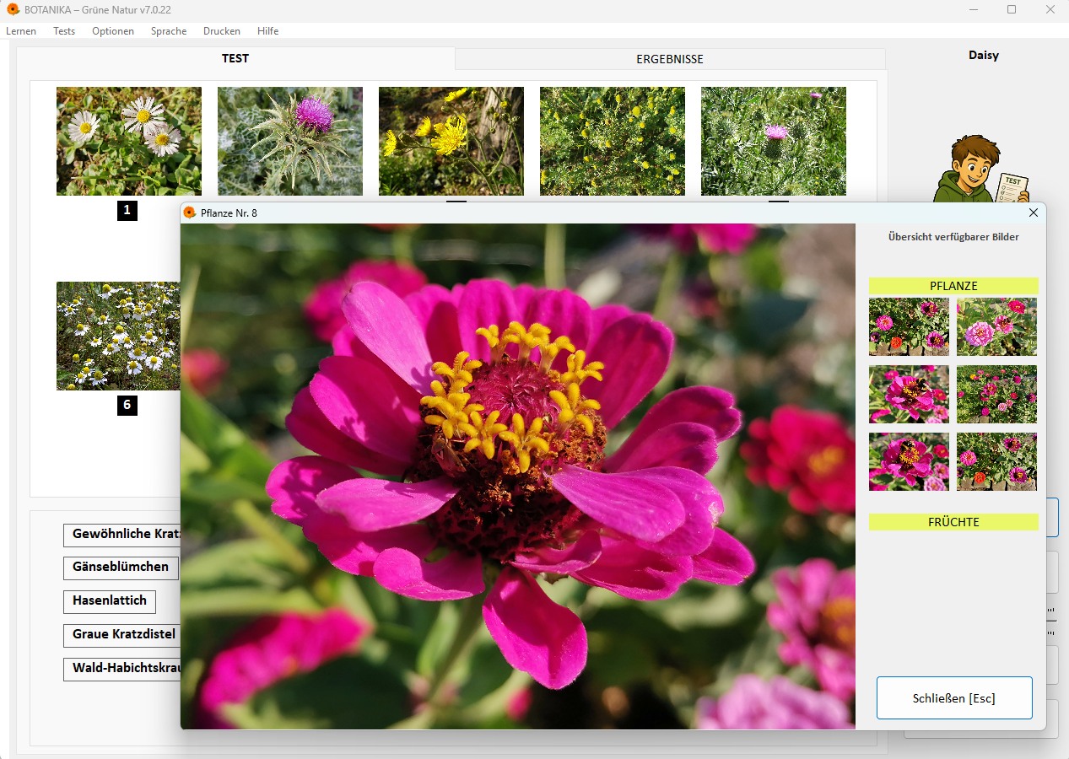This screenshot has width=1069, height=759.
Task: Open plant 1 photo with white daisies
Action: (x=129, y=141)
